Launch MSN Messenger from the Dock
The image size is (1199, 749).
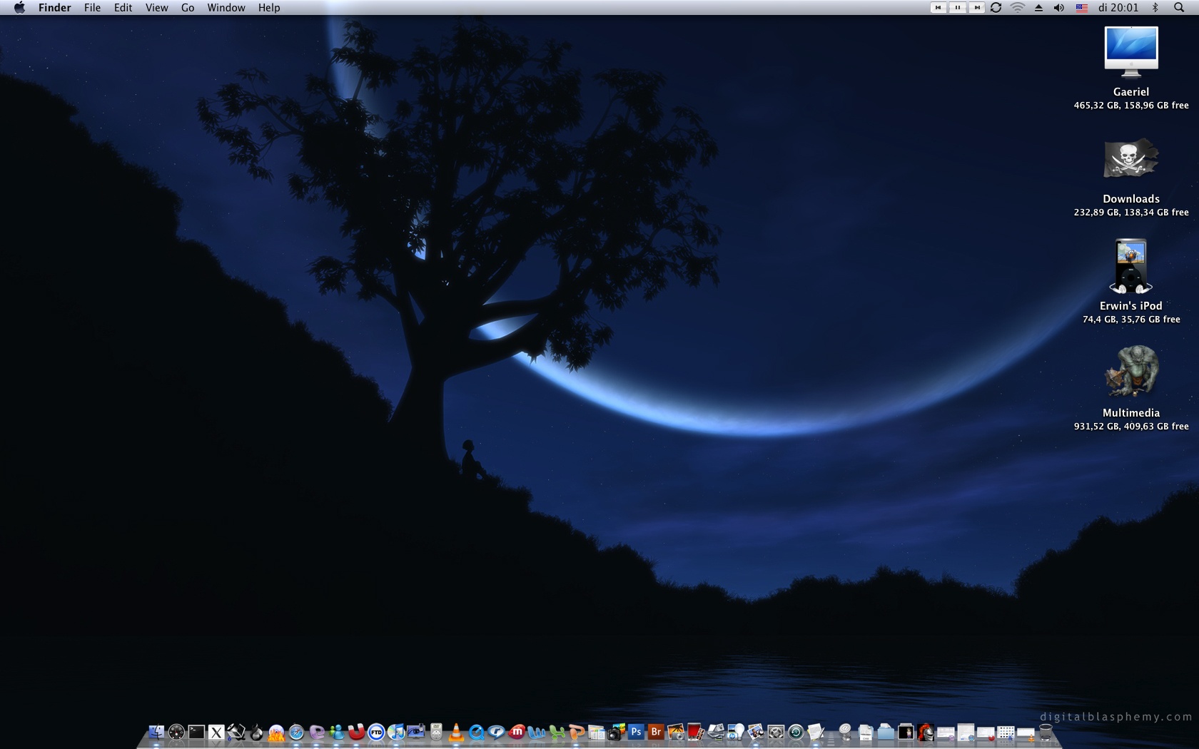tap(336, 732)
